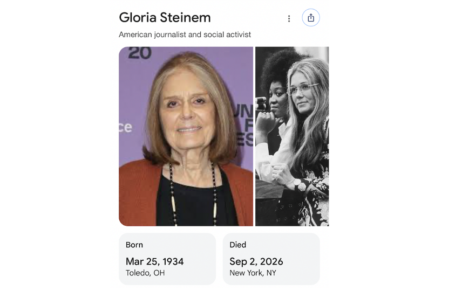Click the share icon button
Viewport: 462px width, 291px height.
tap(310, 18)
